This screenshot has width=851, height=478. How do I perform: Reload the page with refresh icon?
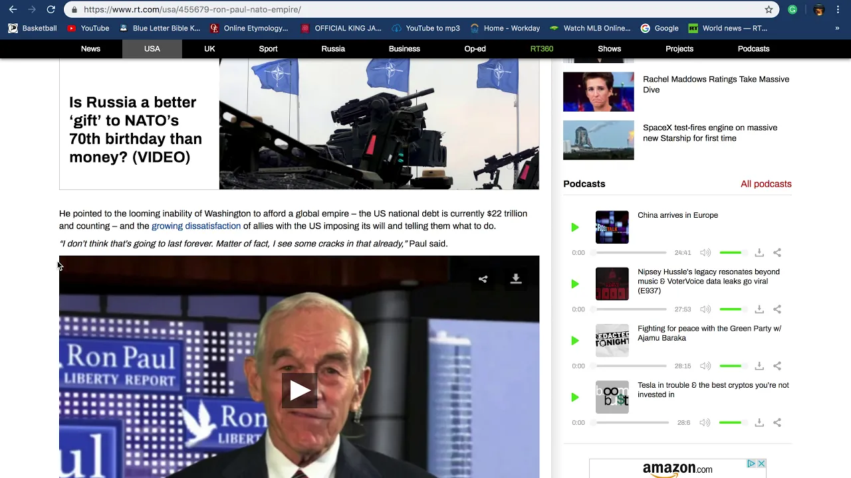51,9
